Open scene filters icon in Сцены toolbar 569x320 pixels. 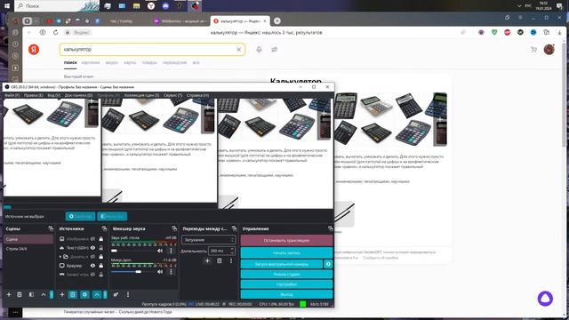32,294
